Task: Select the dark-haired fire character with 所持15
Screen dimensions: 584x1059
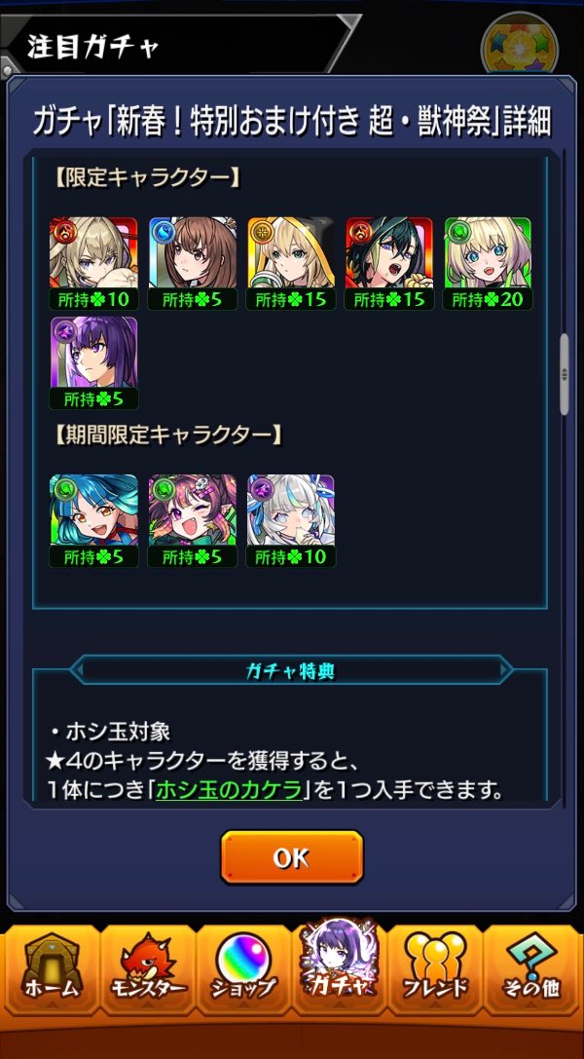Action: [x=389, y=263]
